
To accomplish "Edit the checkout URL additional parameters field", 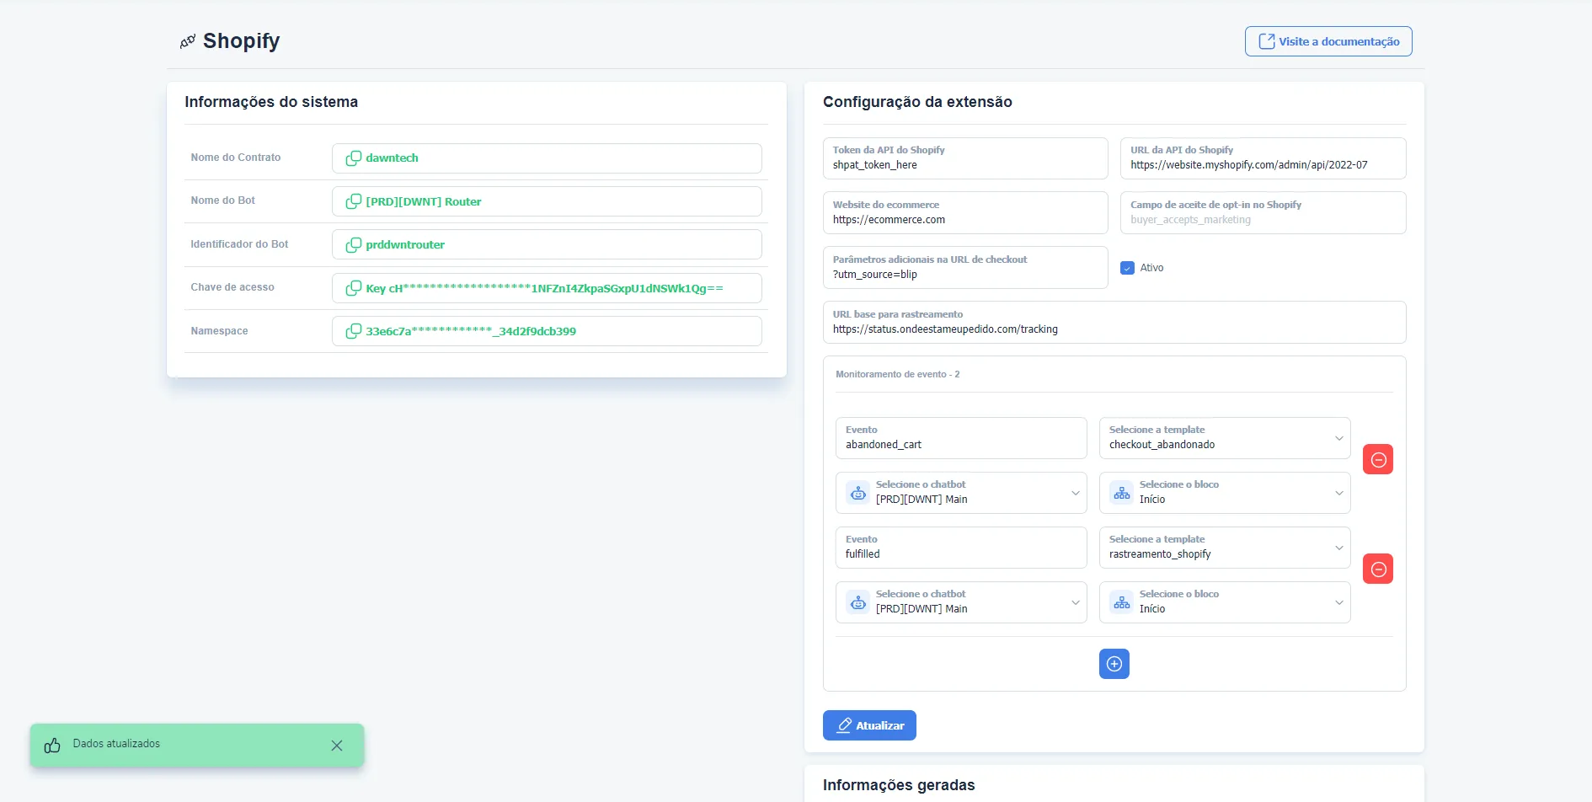I will pyautogui.click(x=965, y=268).
